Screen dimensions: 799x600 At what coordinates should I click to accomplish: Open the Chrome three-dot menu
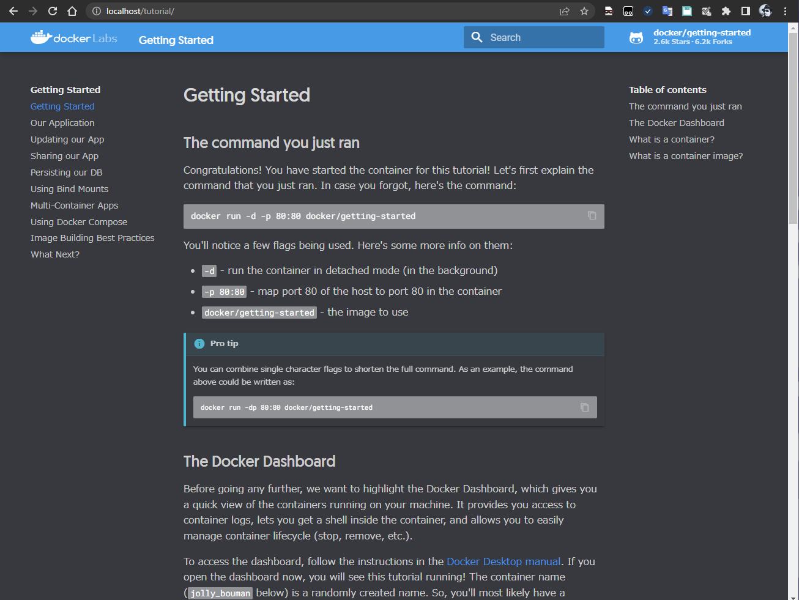coord(785,11)
